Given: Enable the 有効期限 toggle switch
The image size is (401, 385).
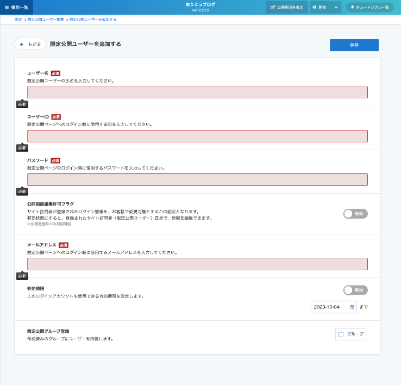Looking at the screenshot, I should tap(355, 290).
